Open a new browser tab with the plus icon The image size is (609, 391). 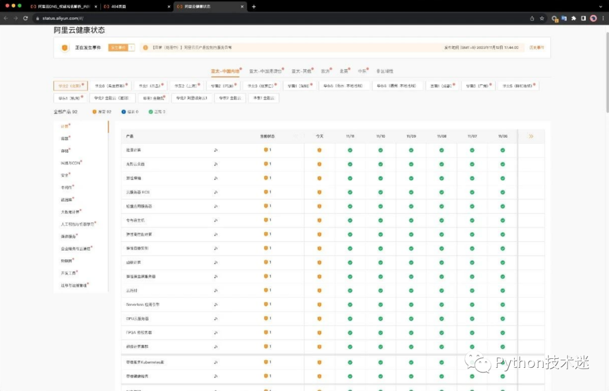(254, 7)
